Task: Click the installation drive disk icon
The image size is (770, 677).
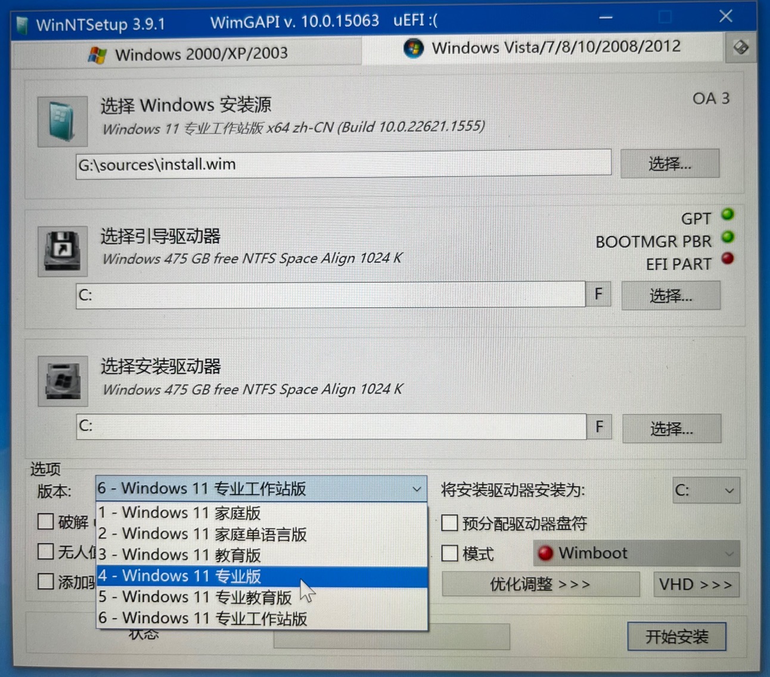Action: (x=63, y=381)
